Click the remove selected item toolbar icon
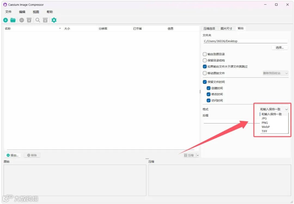294x204 pixels. coord(22,20)
